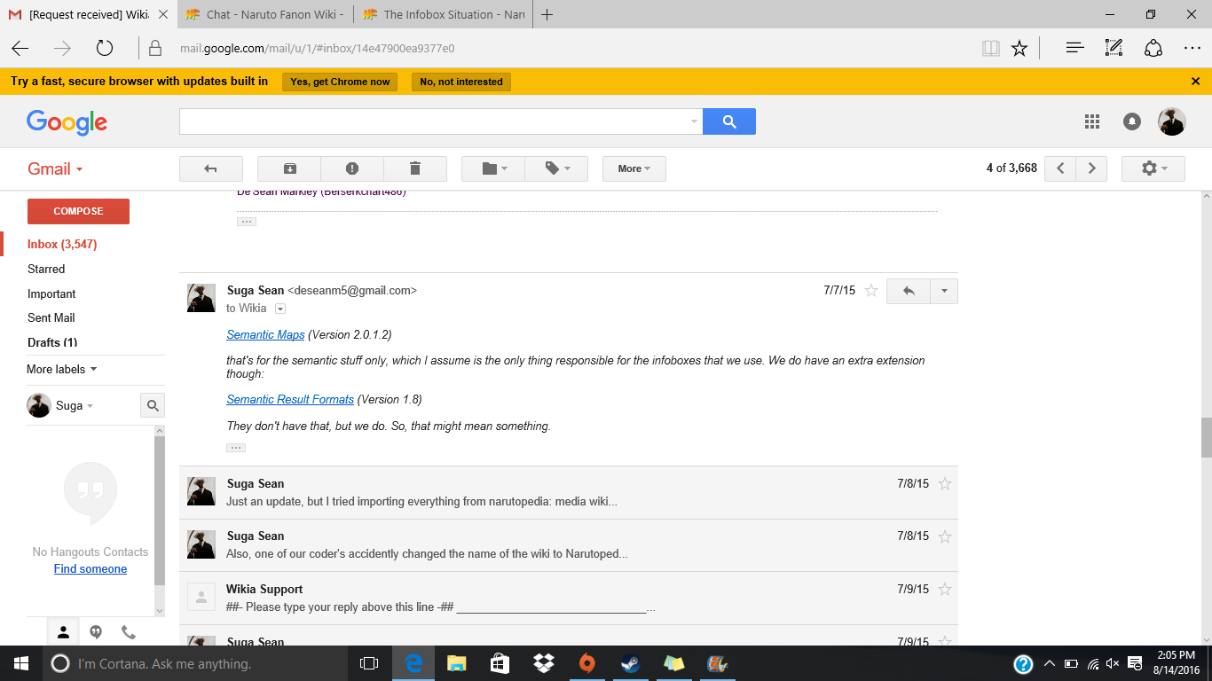The width and height of the screenshot is (1212, 681).
Task: Star the 'Just an update' 7/8/15 message
Action: [945, 483]
